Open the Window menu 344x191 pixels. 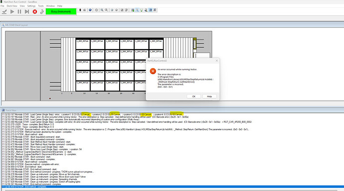[50, 6]
